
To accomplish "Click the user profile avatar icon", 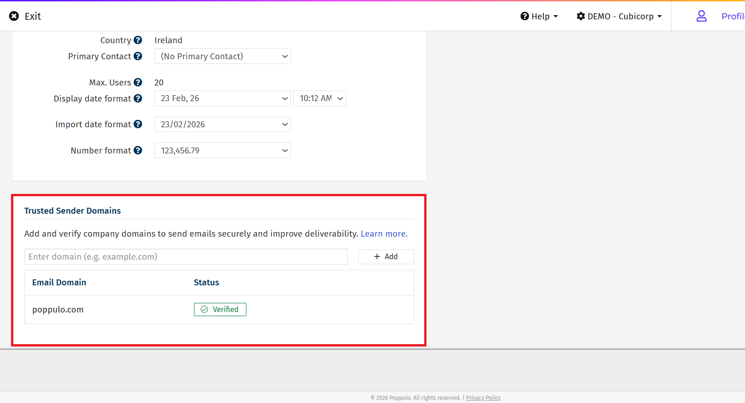I will click(x=701, y=16).
